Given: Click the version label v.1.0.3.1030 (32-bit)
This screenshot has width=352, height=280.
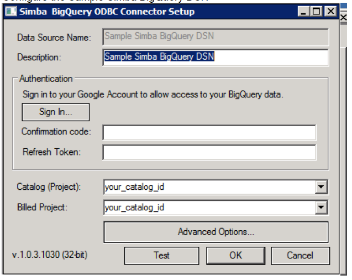Looking at the screenshot, I should 50,255.
